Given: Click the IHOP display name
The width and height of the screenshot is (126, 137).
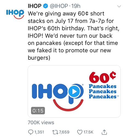Looking at the screenshot, I should point(35,6).
